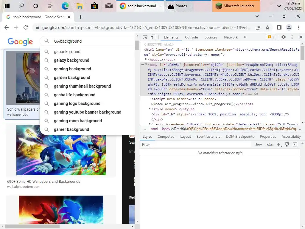Screen dimensions: 305x229
Task: Open the wall.alphacoders.com source link
Action: (x=24, y=187)
